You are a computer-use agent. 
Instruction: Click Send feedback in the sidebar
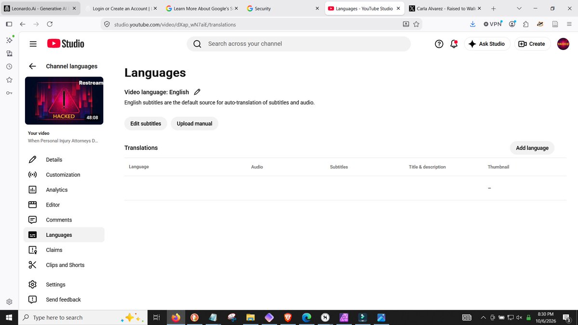coord(64,299)
